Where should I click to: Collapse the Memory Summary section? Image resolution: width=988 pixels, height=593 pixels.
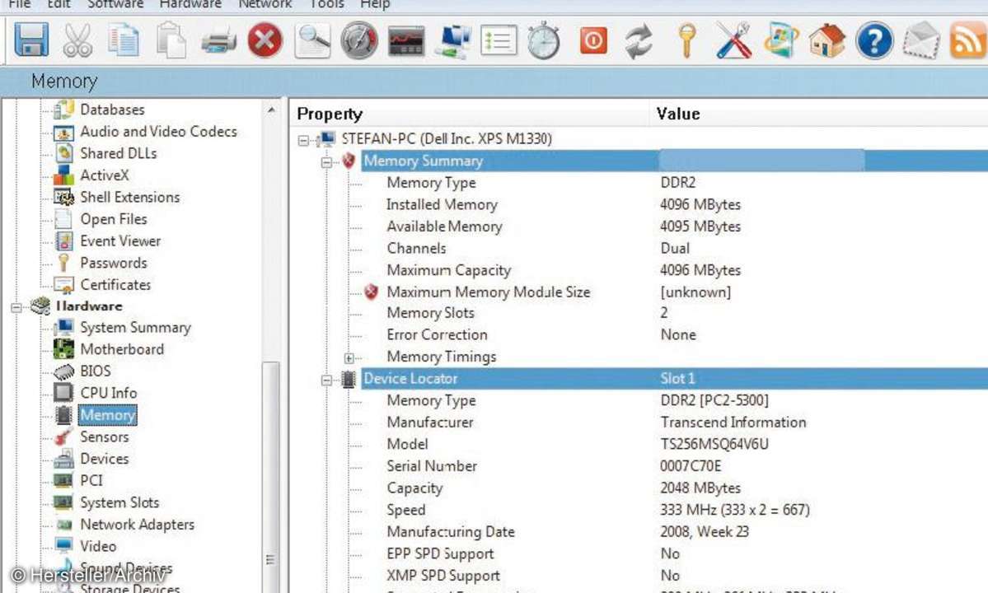[326, 161]
